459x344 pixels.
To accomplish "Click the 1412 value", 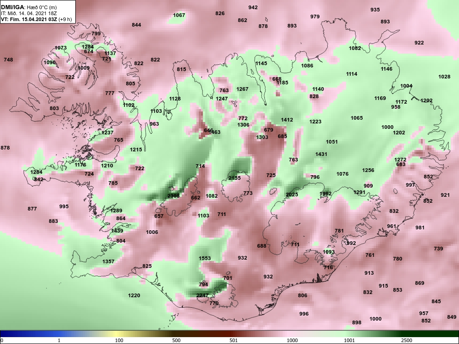I will pos(287,120).
